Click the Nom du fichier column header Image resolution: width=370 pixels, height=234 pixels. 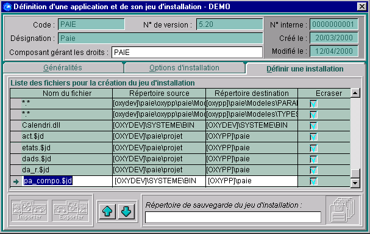tap(62, 93)
